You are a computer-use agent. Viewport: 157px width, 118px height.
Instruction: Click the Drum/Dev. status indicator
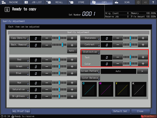tap(148, 116)
